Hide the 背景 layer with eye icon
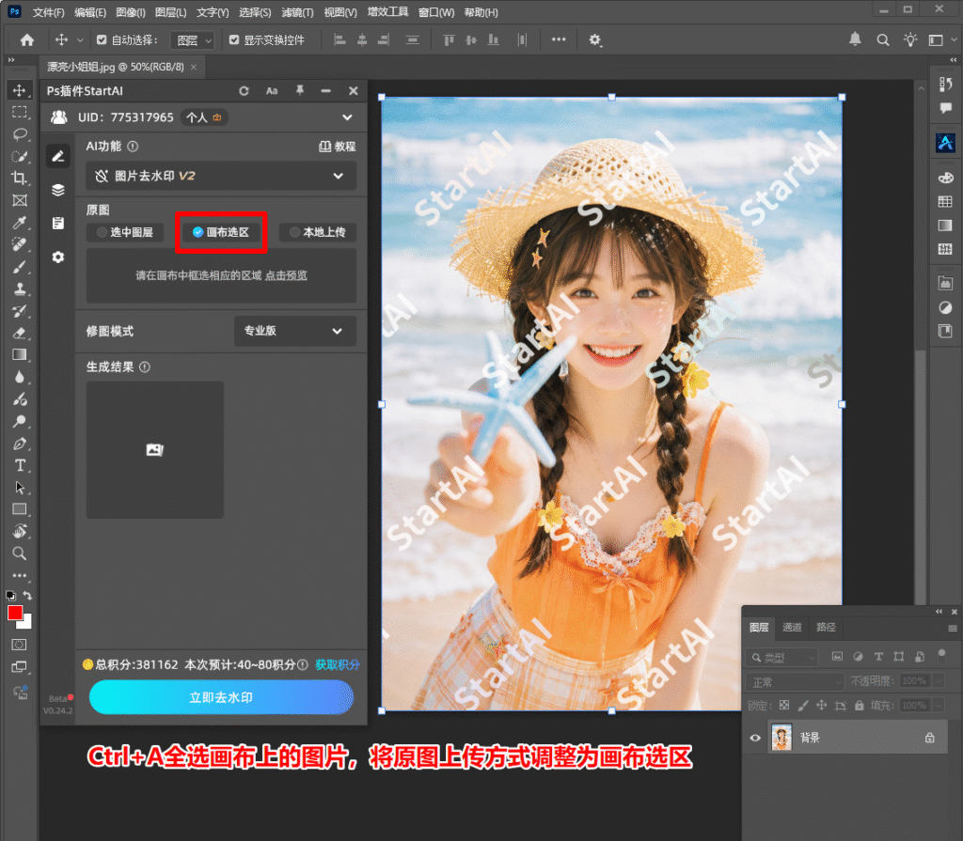The image size is (963, 841). 755,738
